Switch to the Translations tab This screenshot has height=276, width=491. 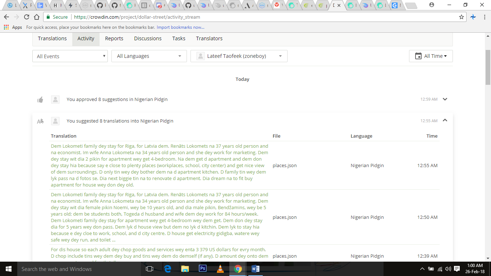52,38
